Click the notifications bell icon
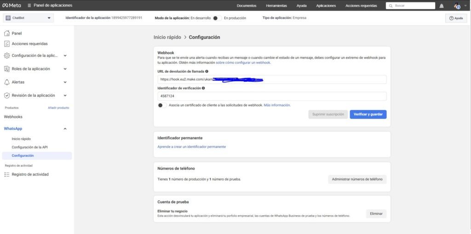Image resolution: width=471 pixels, height=234 pixels. pos(442,6)
